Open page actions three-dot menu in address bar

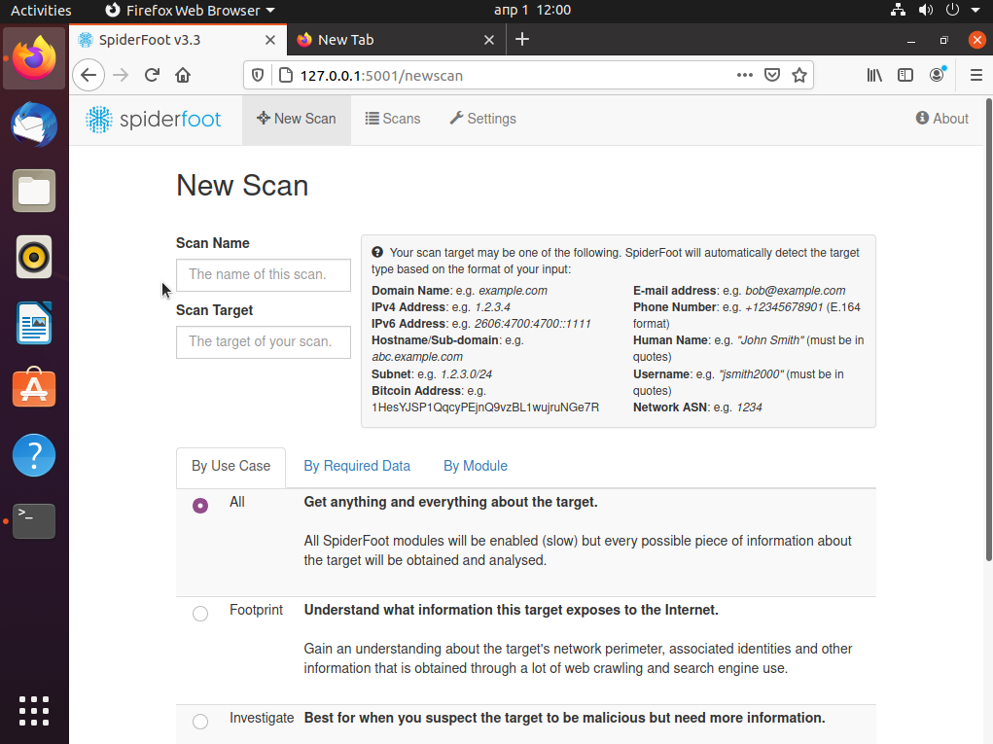744,75
